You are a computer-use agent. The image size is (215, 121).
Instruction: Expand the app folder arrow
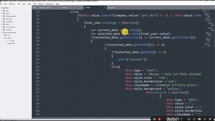point(2,11)
